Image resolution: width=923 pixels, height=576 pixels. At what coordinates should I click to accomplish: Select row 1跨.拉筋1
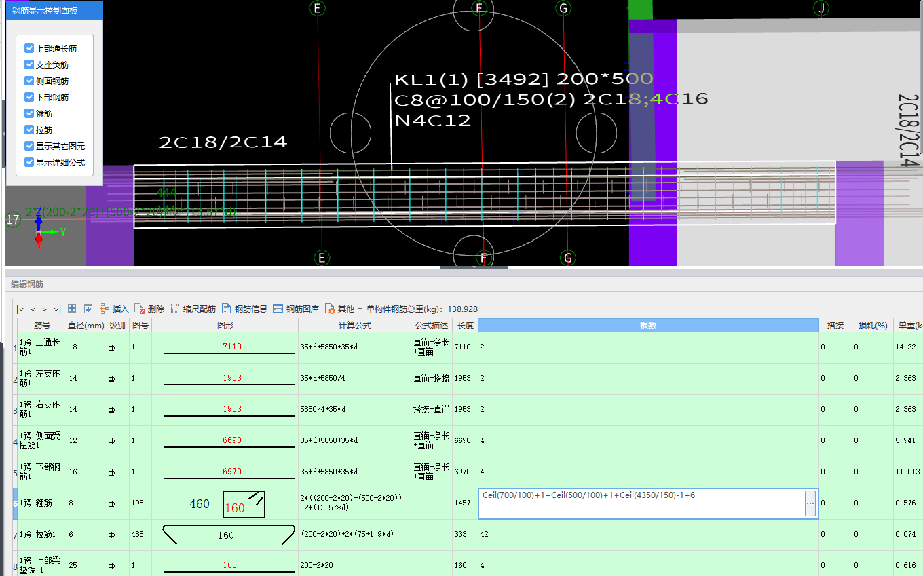(41, 535)
